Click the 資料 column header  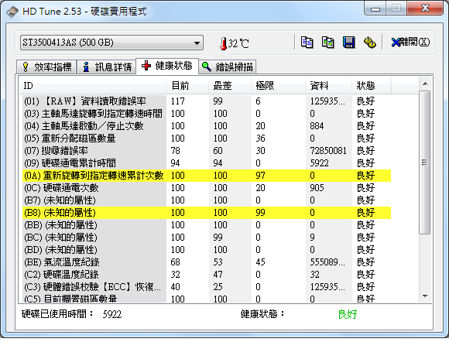[328, 86]
